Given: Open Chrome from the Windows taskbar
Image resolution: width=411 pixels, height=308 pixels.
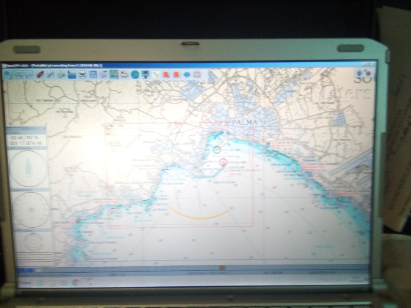Looking at the screenshot, I should click(x=75, y=283).
